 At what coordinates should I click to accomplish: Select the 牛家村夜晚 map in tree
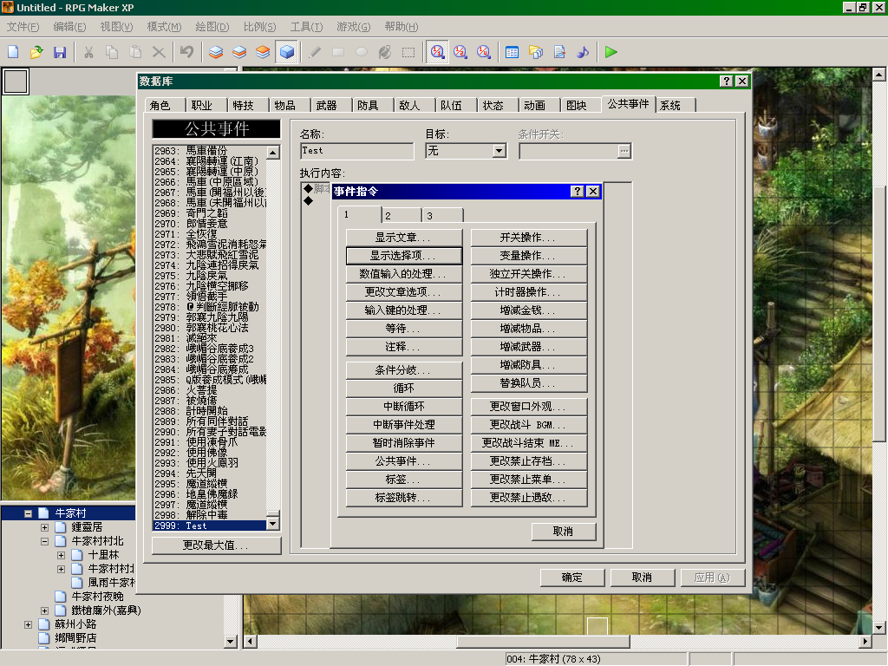click(97, 597)
